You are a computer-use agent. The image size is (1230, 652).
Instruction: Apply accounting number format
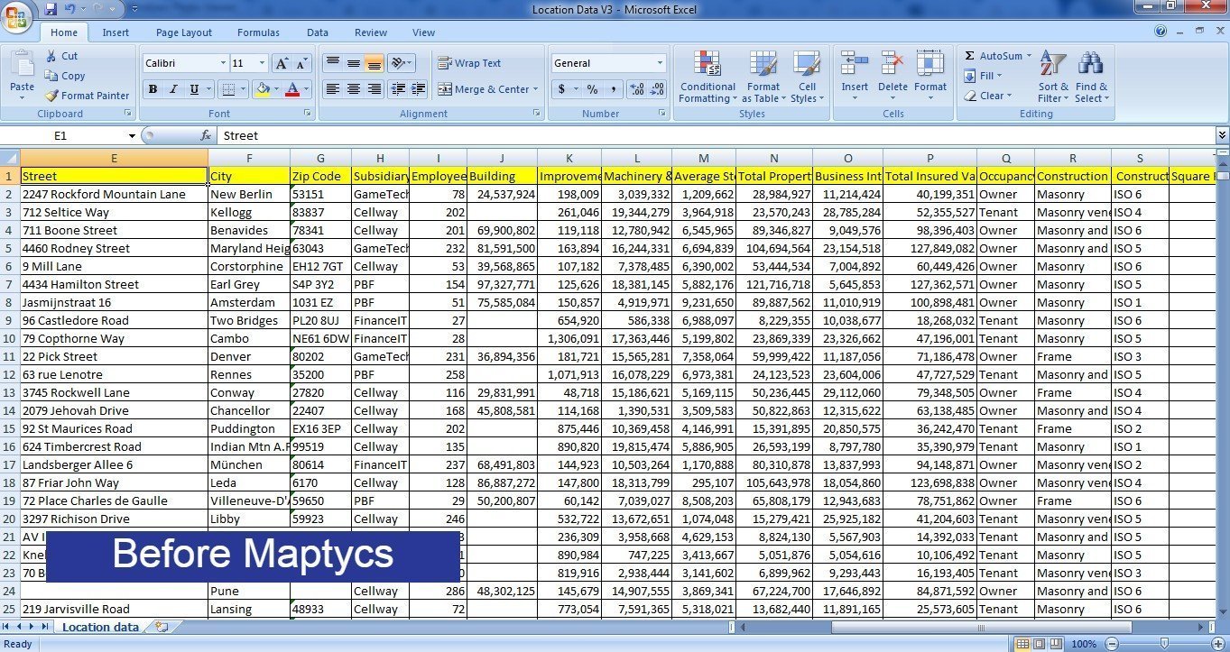pos(562,89)
